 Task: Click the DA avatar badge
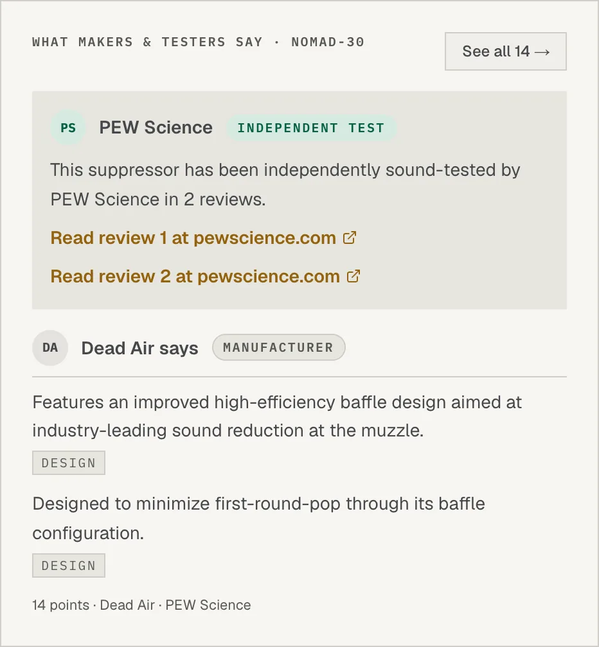50,348
